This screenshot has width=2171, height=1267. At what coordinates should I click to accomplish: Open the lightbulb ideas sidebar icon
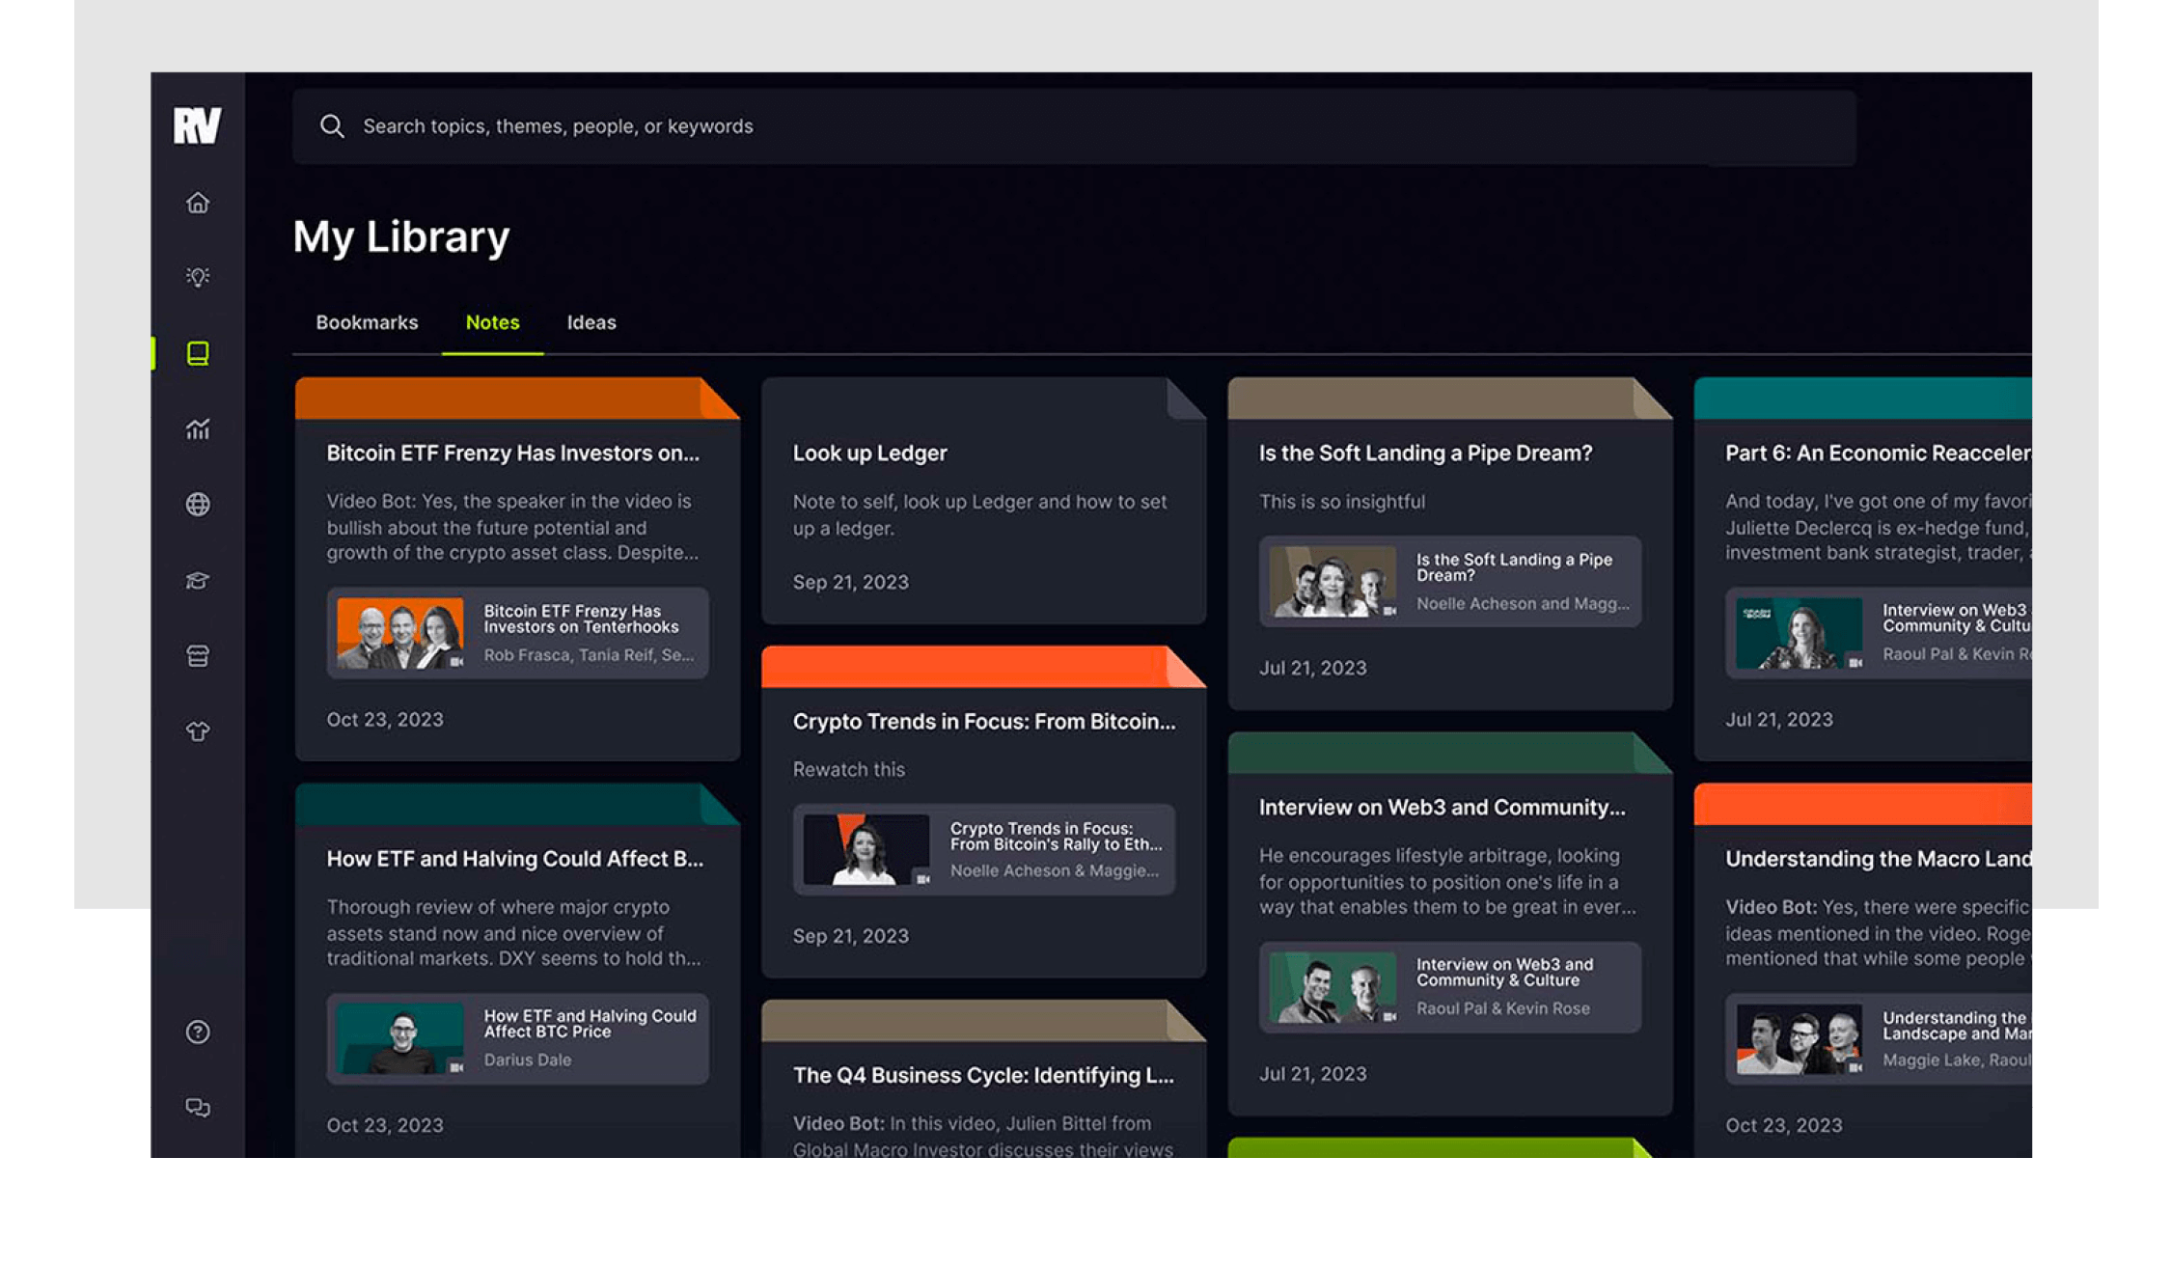(x=198, y=277)
